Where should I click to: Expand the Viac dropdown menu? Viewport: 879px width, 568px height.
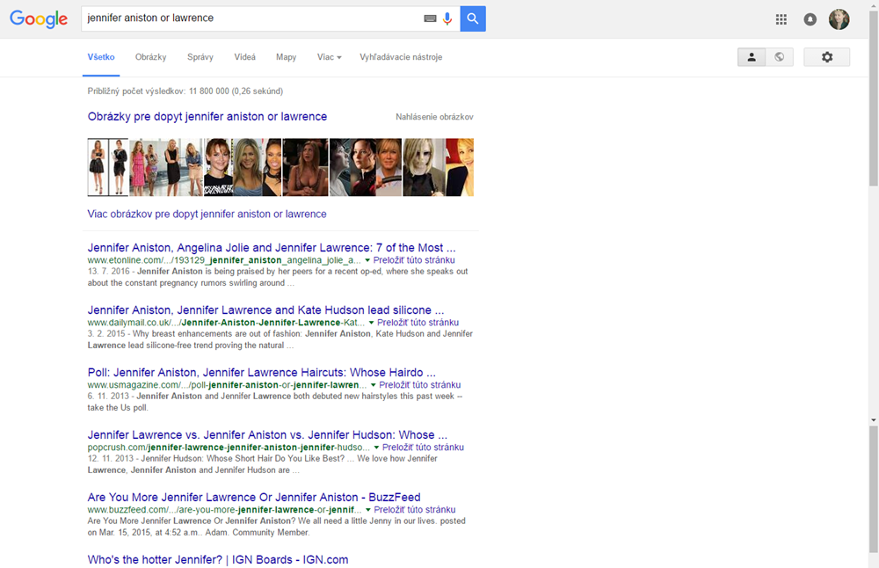click(329, 57)
